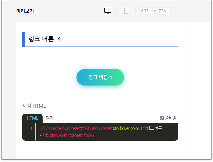Click the closing </button></a></center></div> code line
This screenshot has height=162, width=213.
[68, 135]
